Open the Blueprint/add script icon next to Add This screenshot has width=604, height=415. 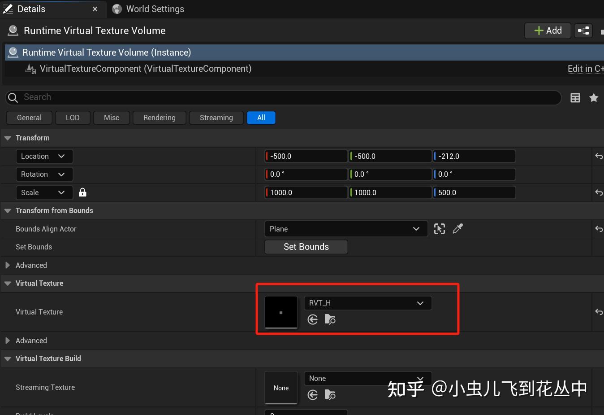point(583,31)
